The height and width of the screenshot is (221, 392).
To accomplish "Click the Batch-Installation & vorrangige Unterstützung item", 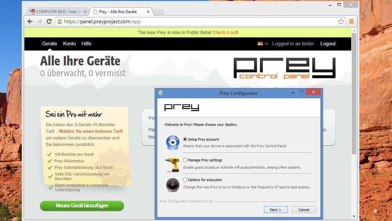I will 82,187.
